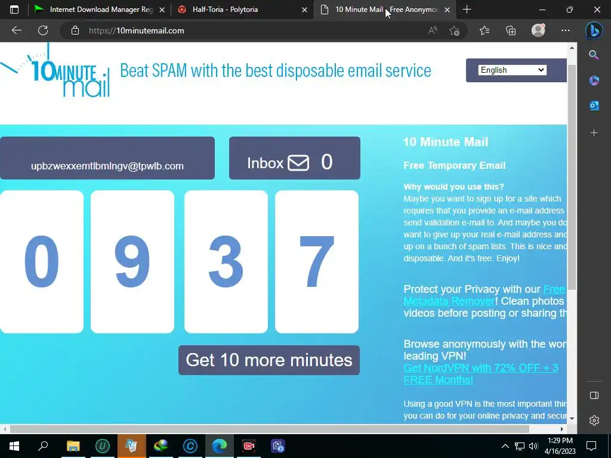611x458 pixels.
Task: Toggle the sidebar panel layout icon
Action: click(594, 395)
